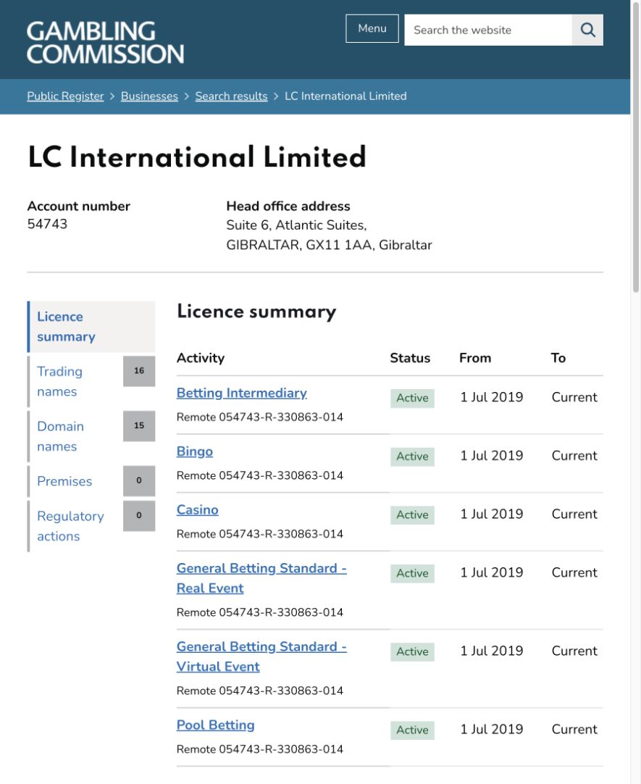
Task: Click the To column header
Action: 558,358
